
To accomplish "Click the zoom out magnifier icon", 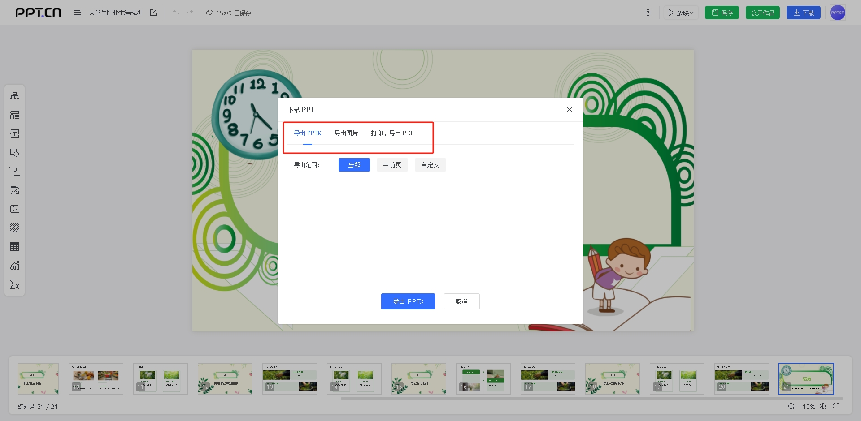I will click(791, 406).
